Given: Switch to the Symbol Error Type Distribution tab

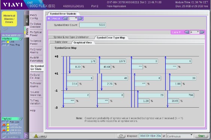Looking at the screenshot, I should tap(71, 37).
